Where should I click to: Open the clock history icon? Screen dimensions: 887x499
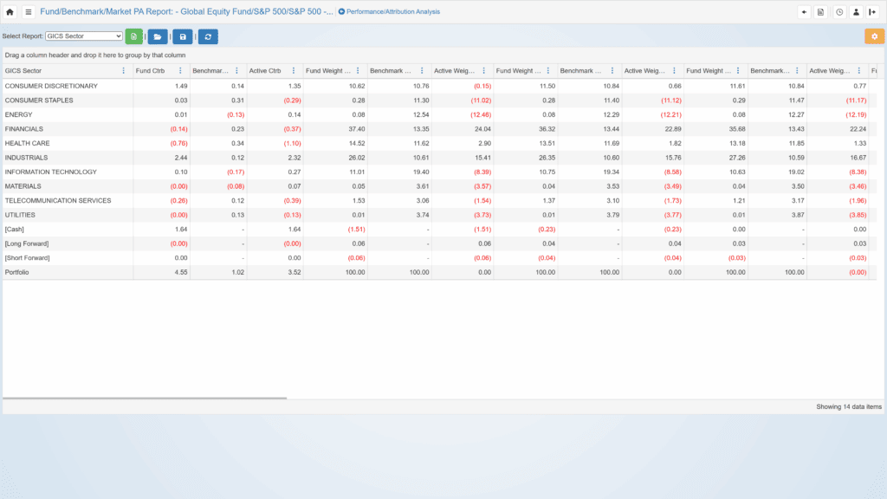[839, 12]
